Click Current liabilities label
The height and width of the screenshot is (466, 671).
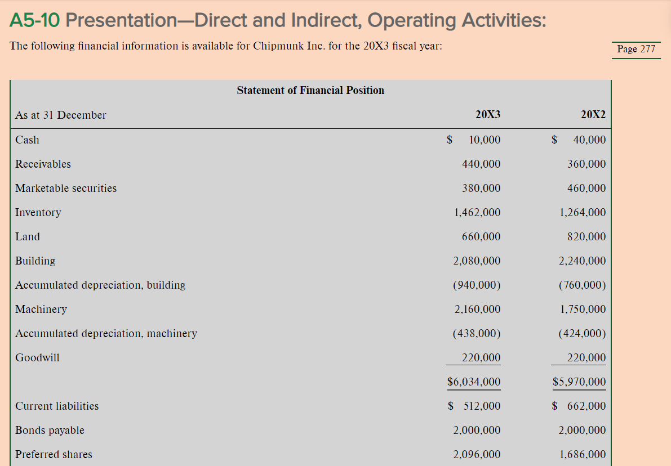57,406
